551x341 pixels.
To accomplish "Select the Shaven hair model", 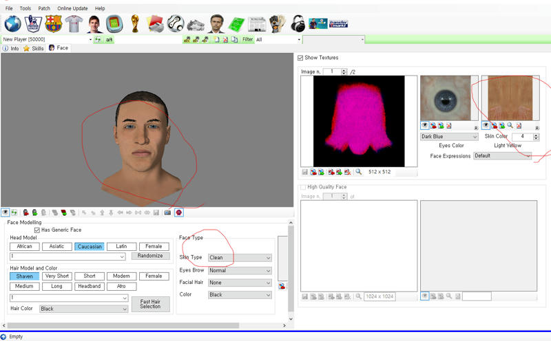I will [25, 276].
